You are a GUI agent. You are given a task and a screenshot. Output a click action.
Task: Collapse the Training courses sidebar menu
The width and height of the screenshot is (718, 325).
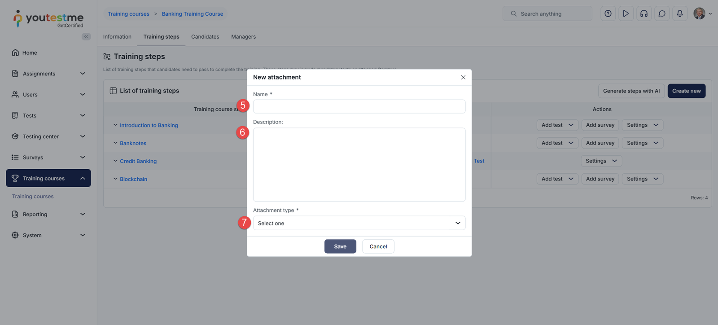pos(48,178)
